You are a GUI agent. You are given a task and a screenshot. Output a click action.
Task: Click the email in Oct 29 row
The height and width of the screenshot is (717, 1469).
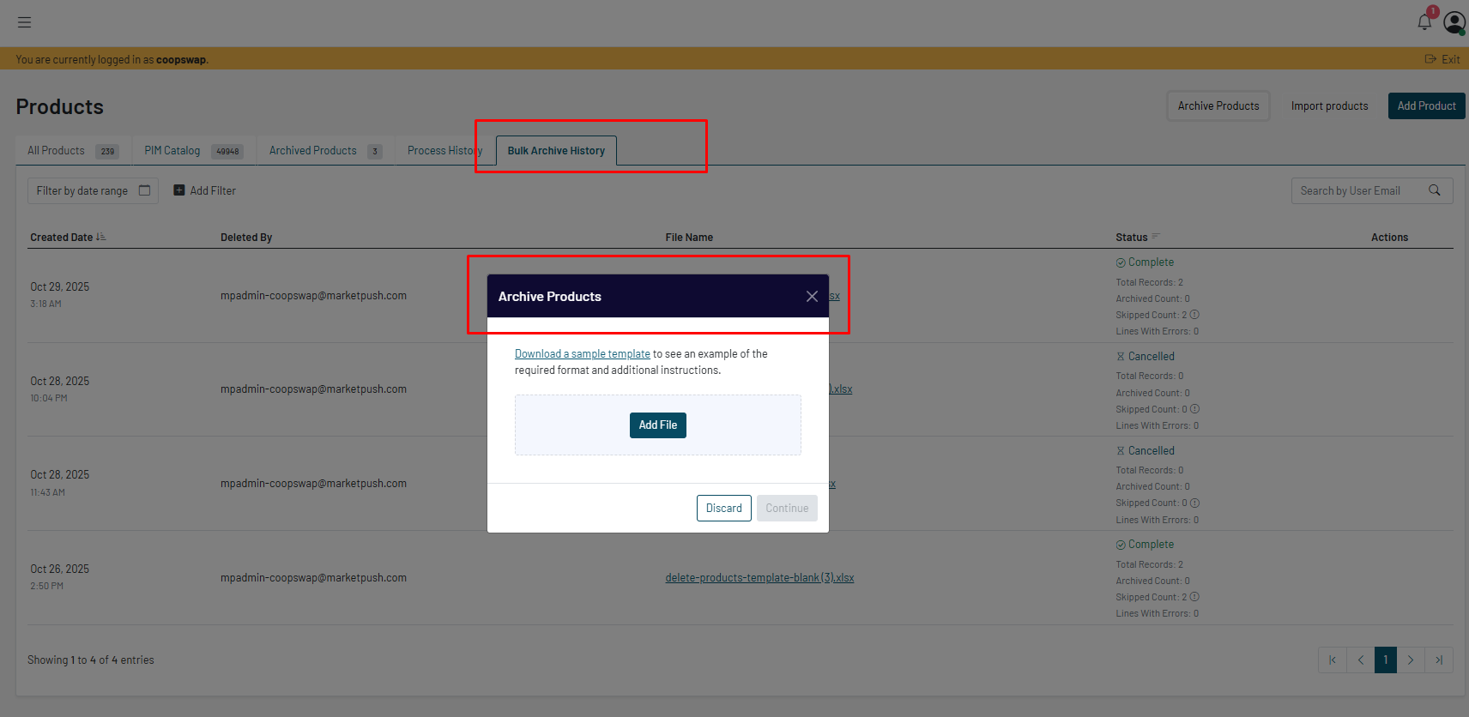pos(313,295)
